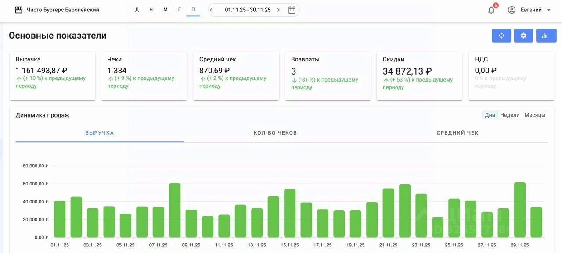
Task: Click the blue bar chart button
Action: pos(546,36)
